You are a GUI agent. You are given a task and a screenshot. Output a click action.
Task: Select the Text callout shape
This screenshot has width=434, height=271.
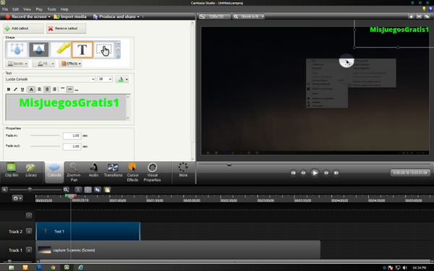82,49
